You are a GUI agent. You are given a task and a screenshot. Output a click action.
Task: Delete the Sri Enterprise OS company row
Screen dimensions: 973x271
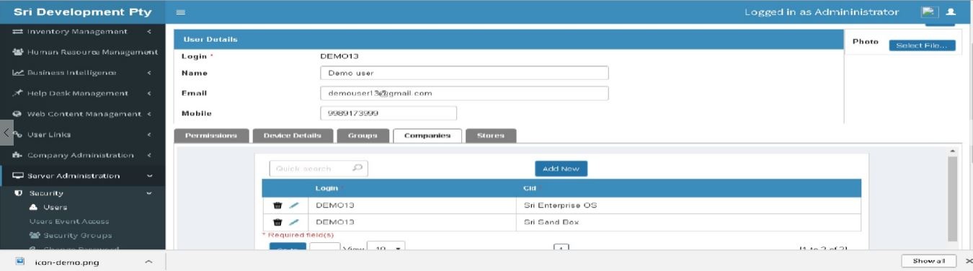pyautogui.click(x=277, y=205)
